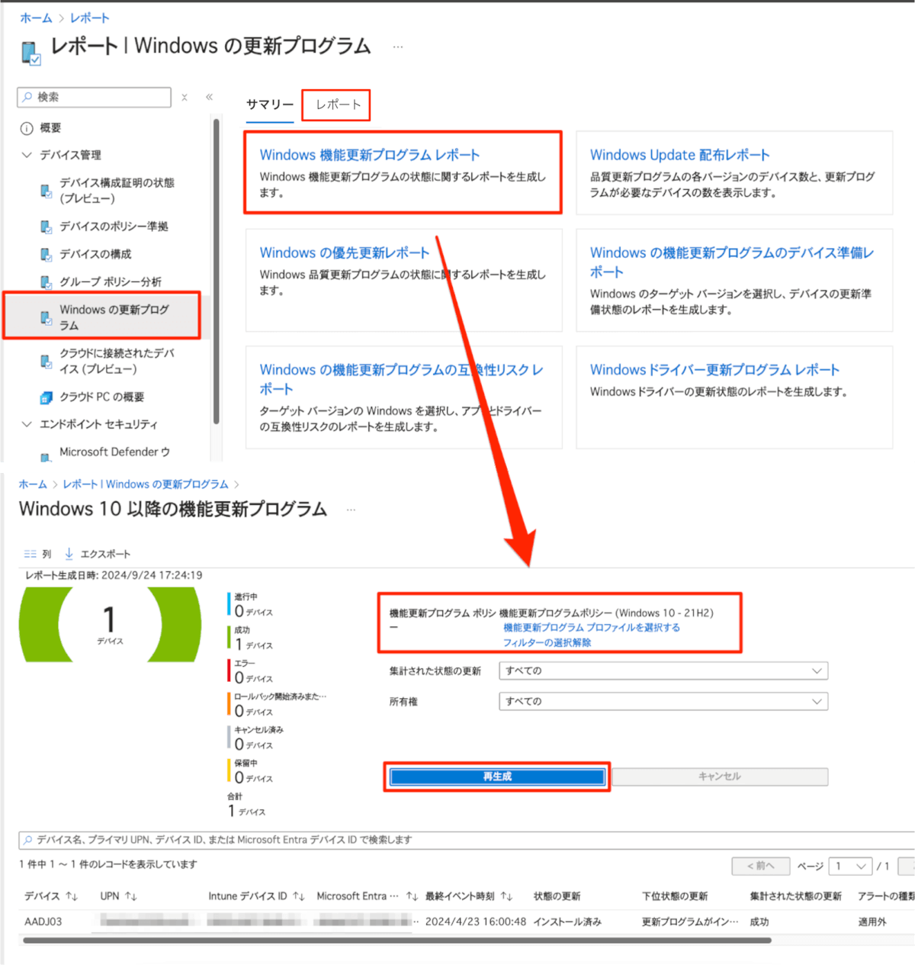Image resolution: width=915 pixels, height=965 pixels.
Task: Click the 再生成 button
Action: pos(497,777)
